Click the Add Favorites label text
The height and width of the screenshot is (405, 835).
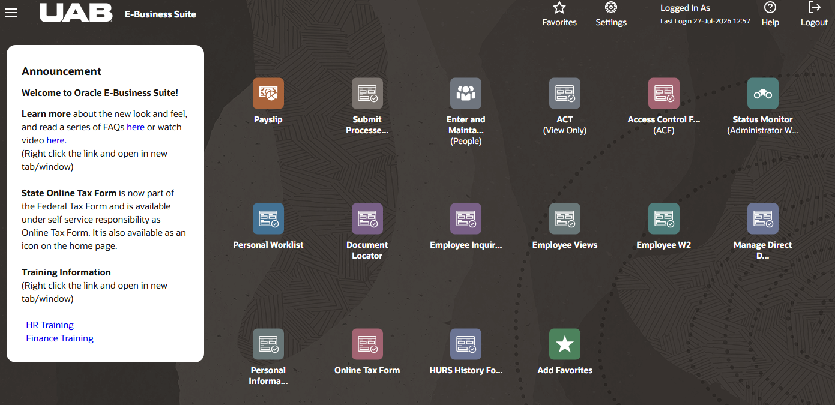[565, 370]
